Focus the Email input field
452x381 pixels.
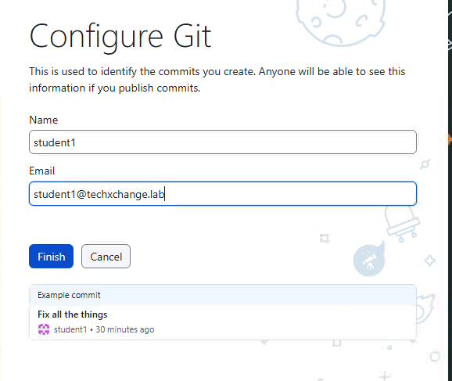pyautogui.click(x=223, y=193)
